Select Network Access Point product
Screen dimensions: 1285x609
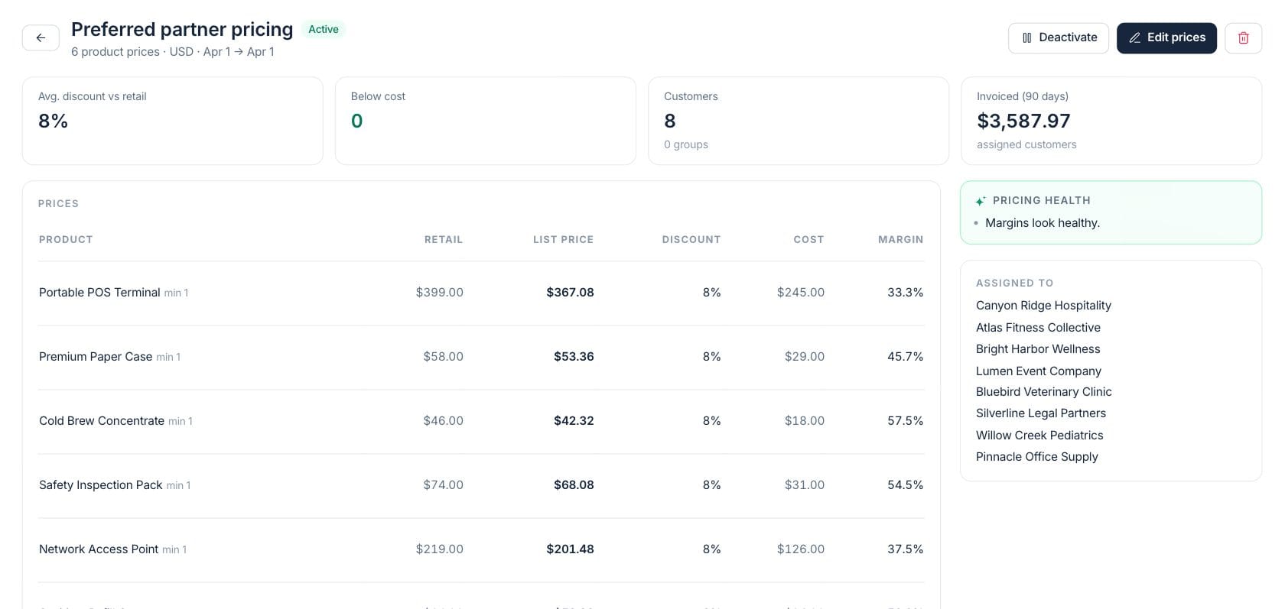point(99,549)
